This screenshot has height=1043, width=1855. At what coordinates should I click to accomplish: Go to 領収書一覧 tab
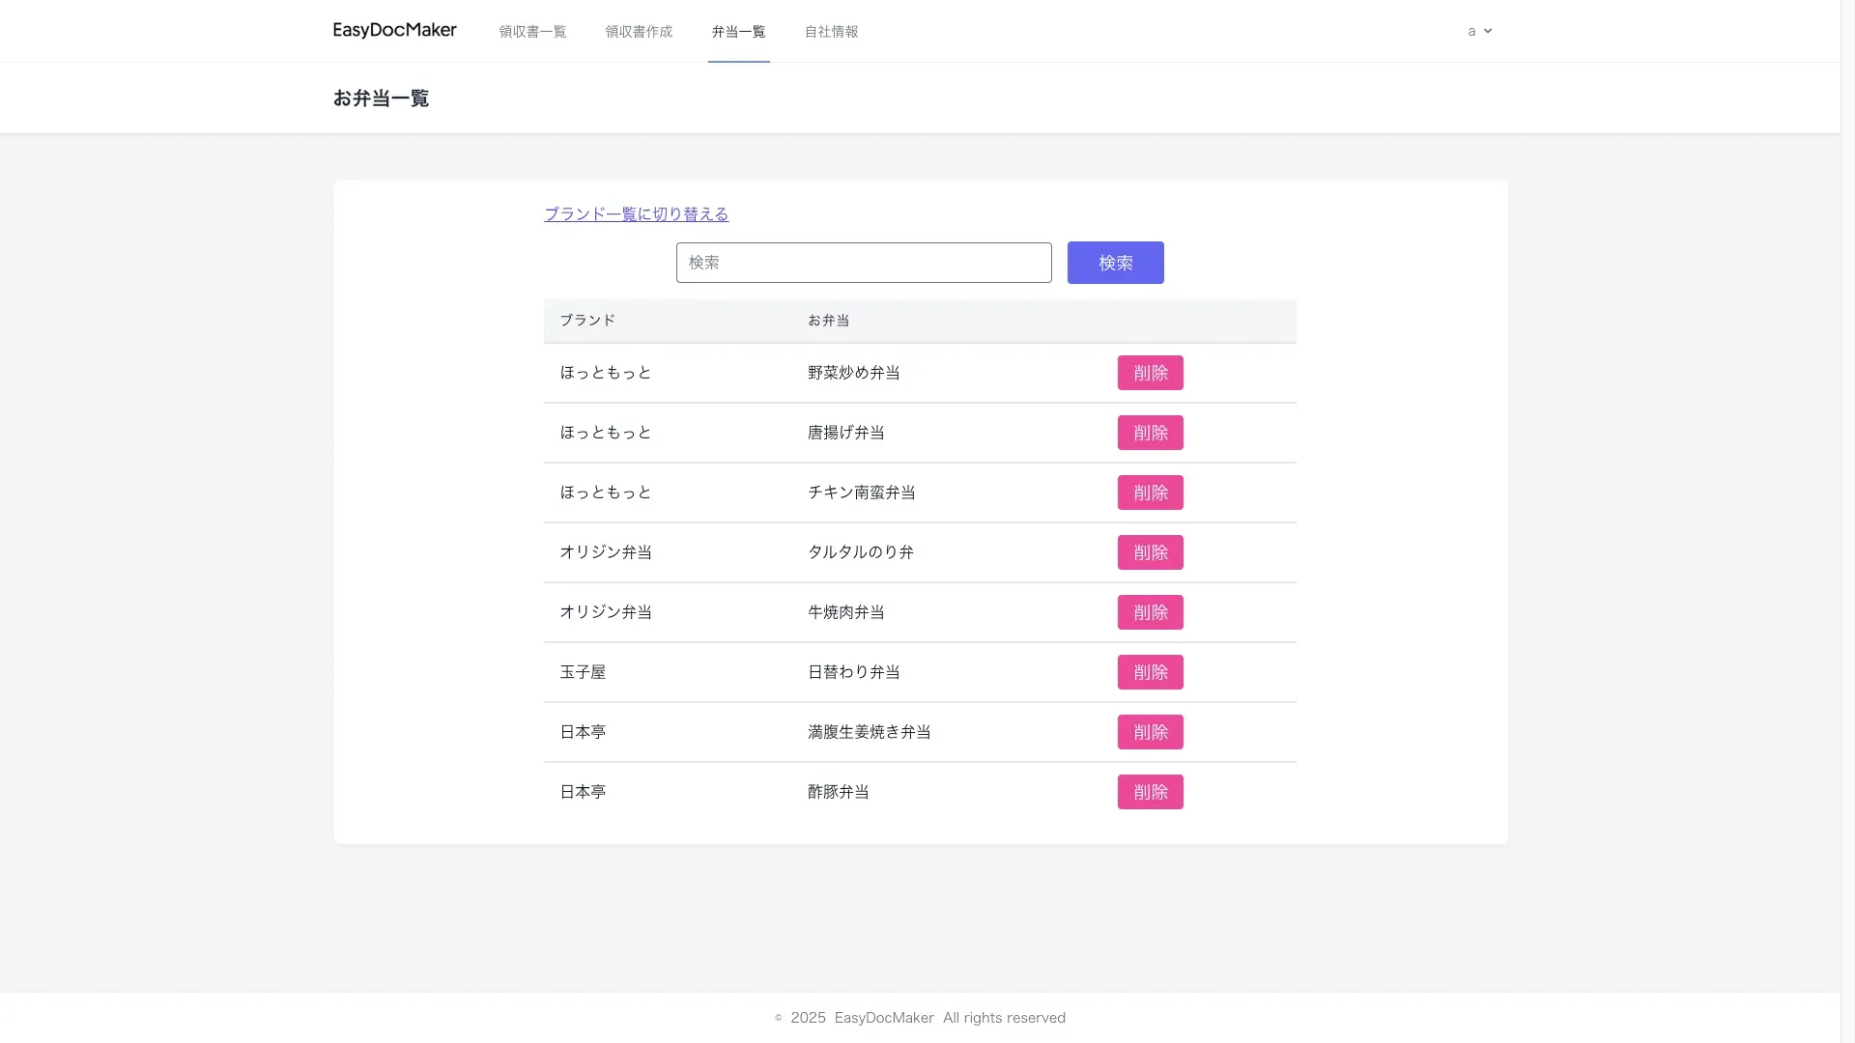pyautogui.click(x=532, y=32)
